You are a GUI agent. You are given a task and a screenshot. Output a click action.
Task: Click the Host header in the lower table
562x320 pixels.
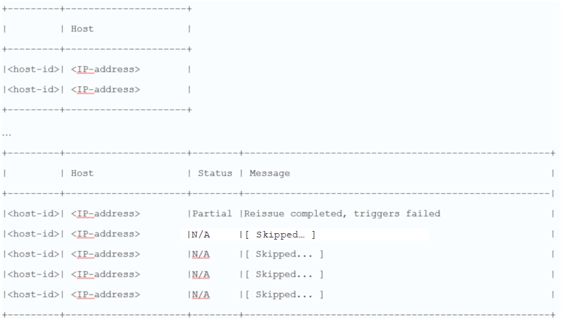pyautogui.click(x=82, y=174)
